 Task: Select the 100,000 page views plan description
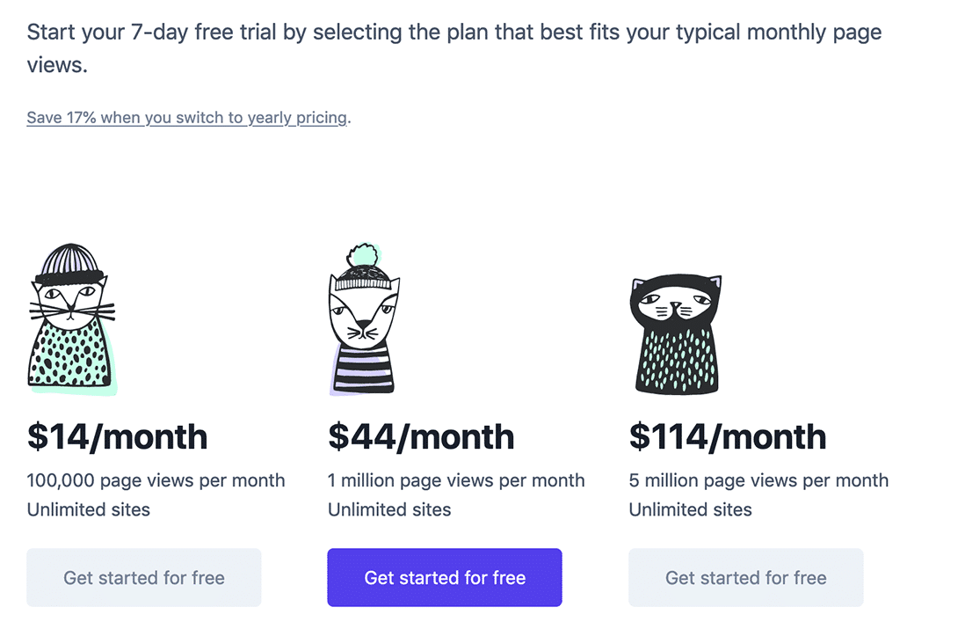point(156,480)
